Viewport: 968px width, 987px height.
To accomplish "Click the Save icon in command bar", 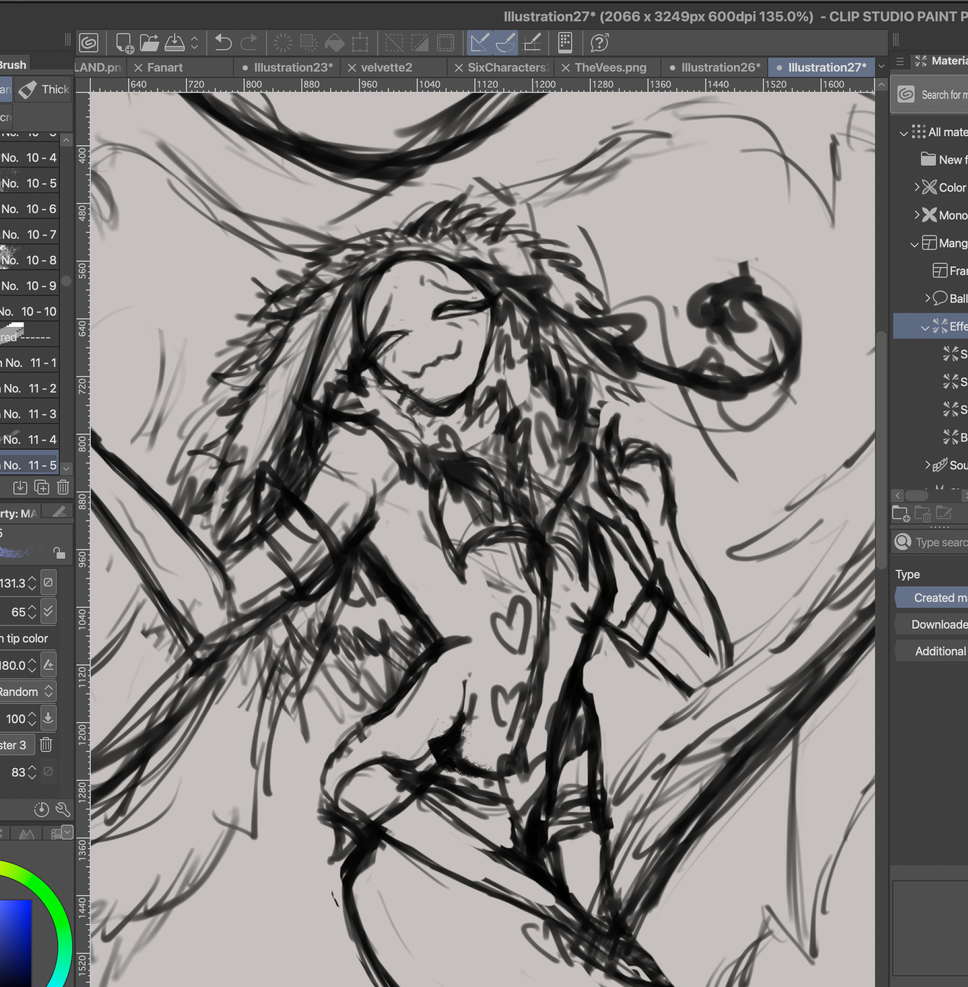I will (x=175, y=43).
